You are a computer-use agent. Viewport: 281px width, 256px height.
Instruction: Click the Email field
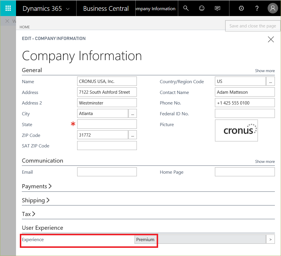tap(107, 172)
